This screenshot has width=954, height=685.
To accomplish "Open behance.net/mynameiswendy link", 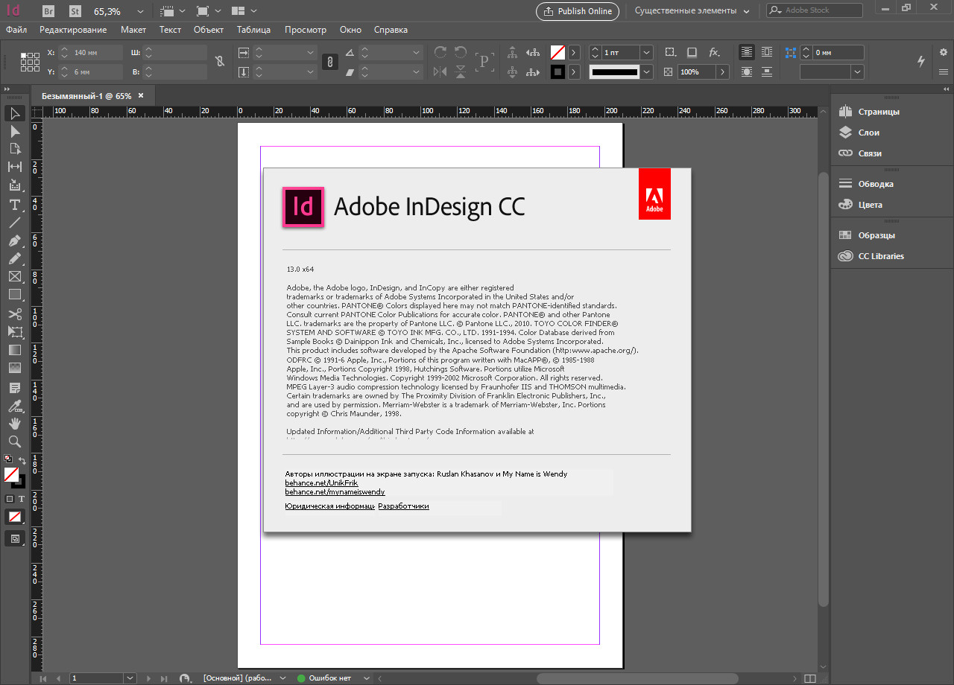I will (x=335, y=492).
